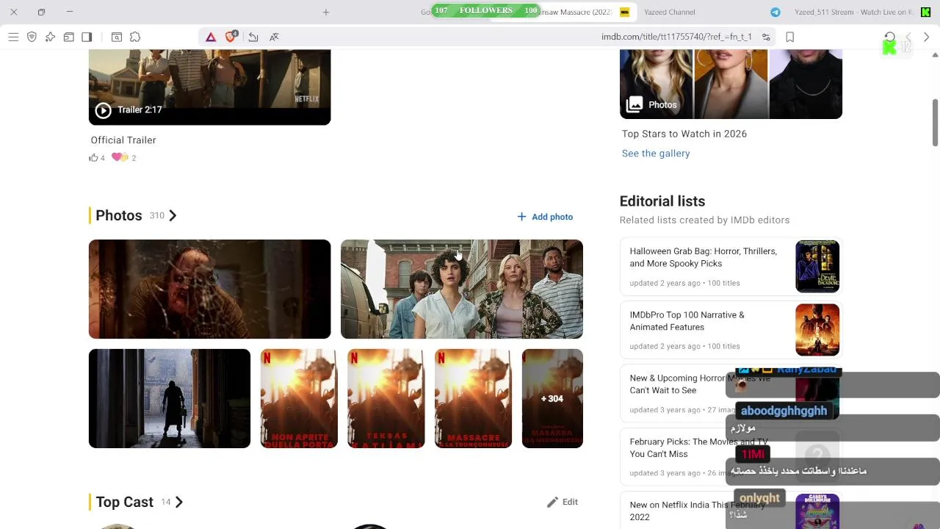
Task: Open the tab search icon
Action: [117, 37]
